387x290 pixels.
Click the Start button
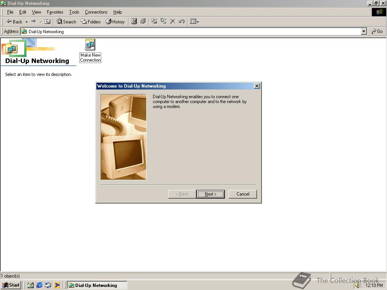(x=11, y=285)
